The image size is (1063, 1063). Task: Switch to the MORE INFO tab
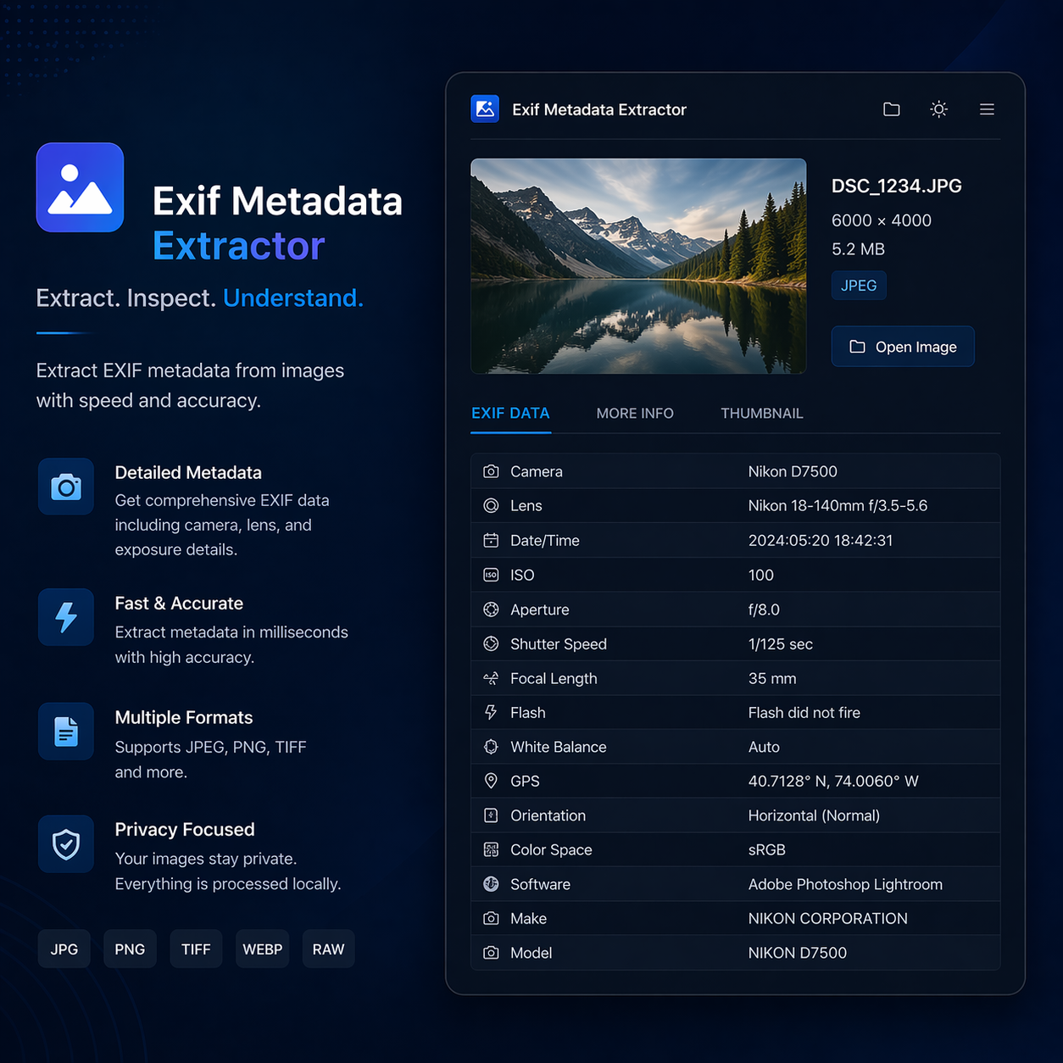click(635, 413)
